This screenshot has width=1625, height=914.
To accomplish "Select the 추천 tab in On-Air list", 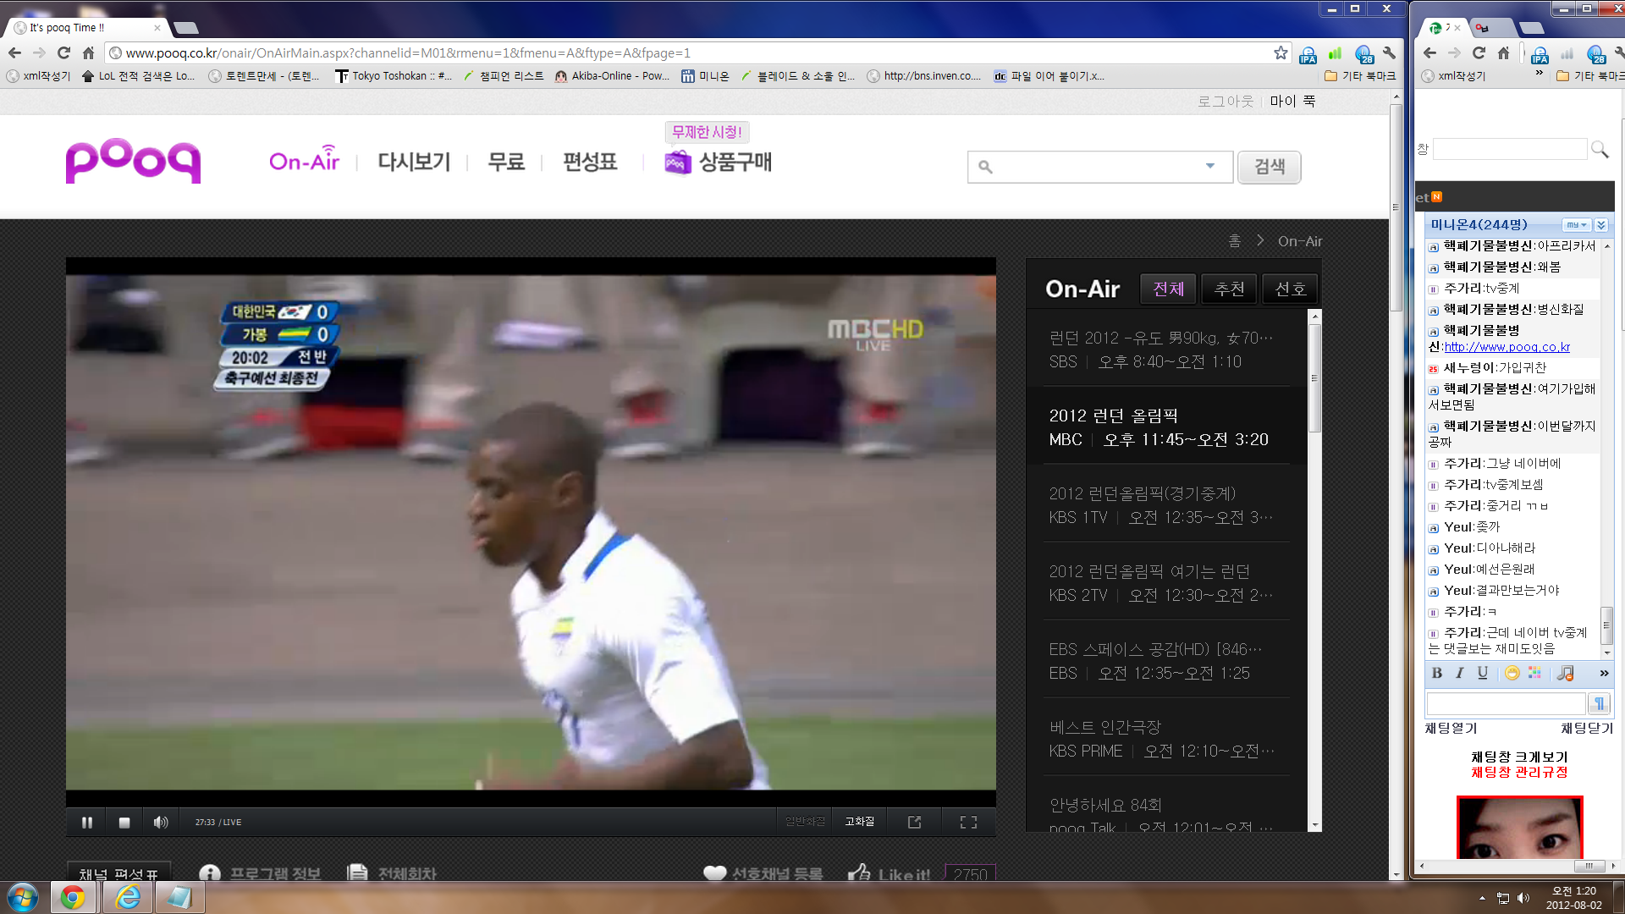I will click(1229, 289).
